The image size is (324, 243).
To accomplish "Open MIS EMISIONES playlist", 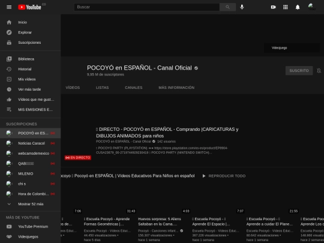I will coord(30,110).
